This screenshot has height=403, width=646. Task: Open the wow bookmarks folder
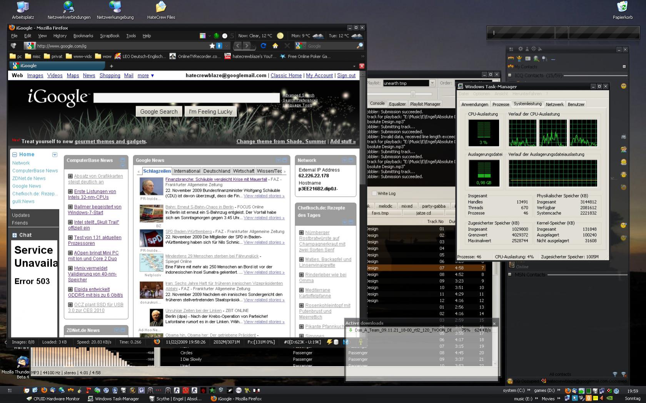point(103,56)
